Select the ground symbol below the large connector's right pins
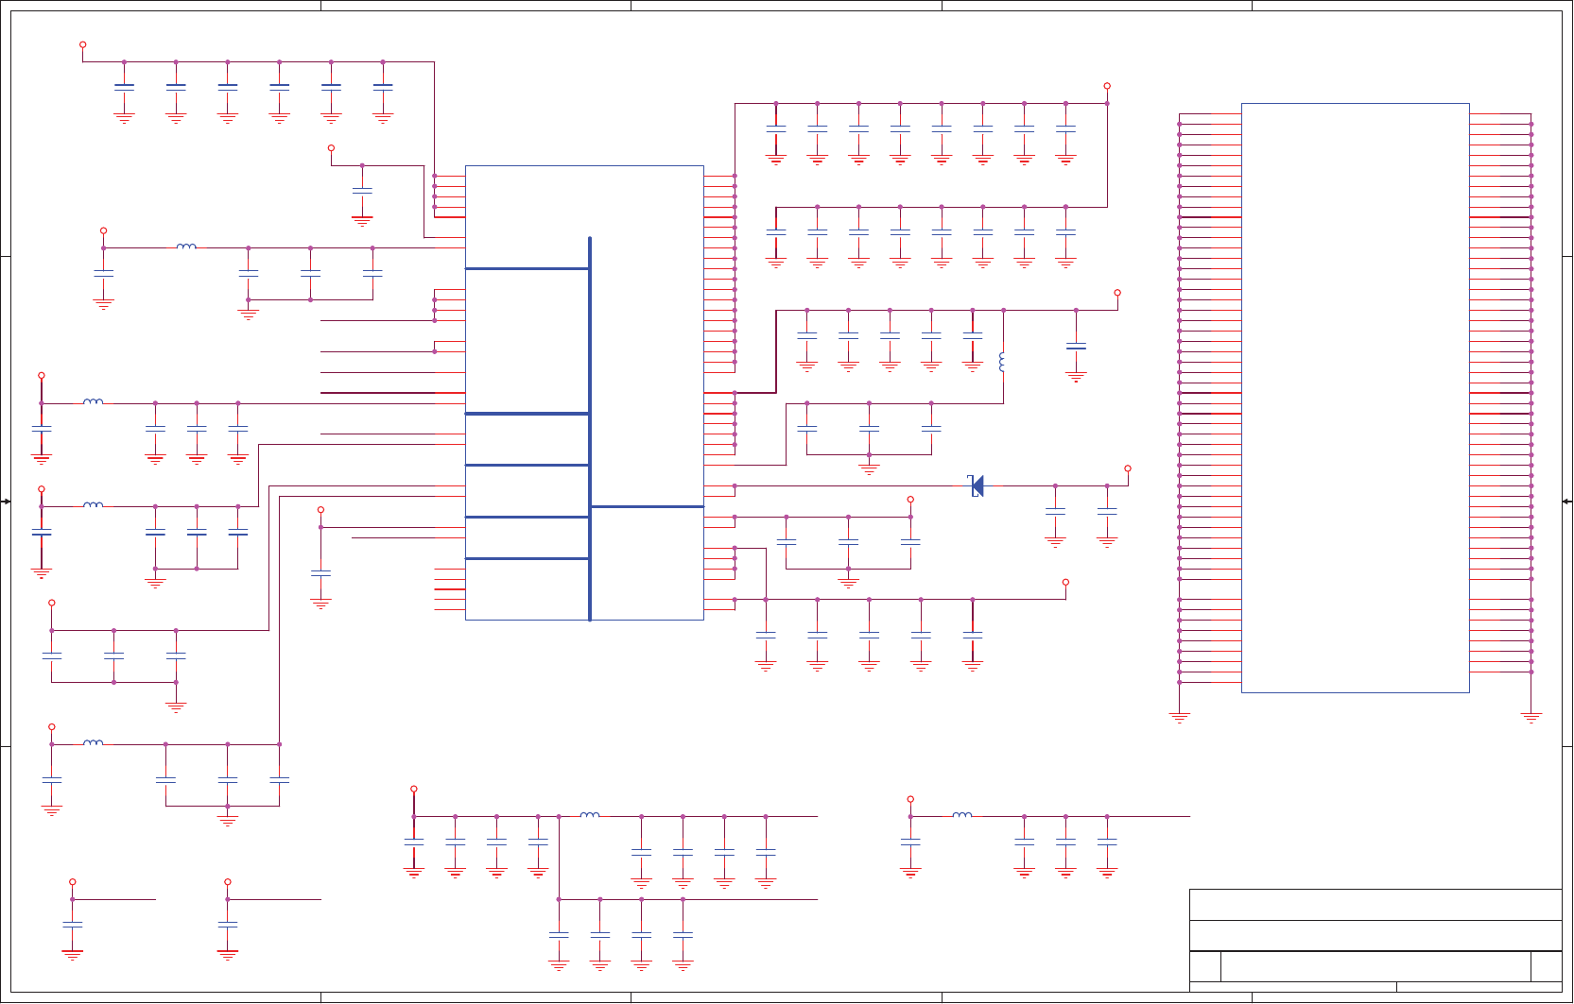Viewport: 1574px width, 1004px height. point(1531,717)
